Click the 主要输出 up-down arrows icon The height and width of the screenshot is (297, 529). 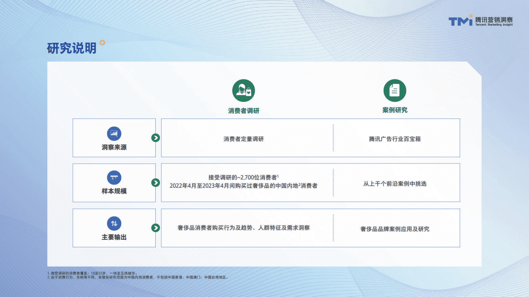click(114, 223)
